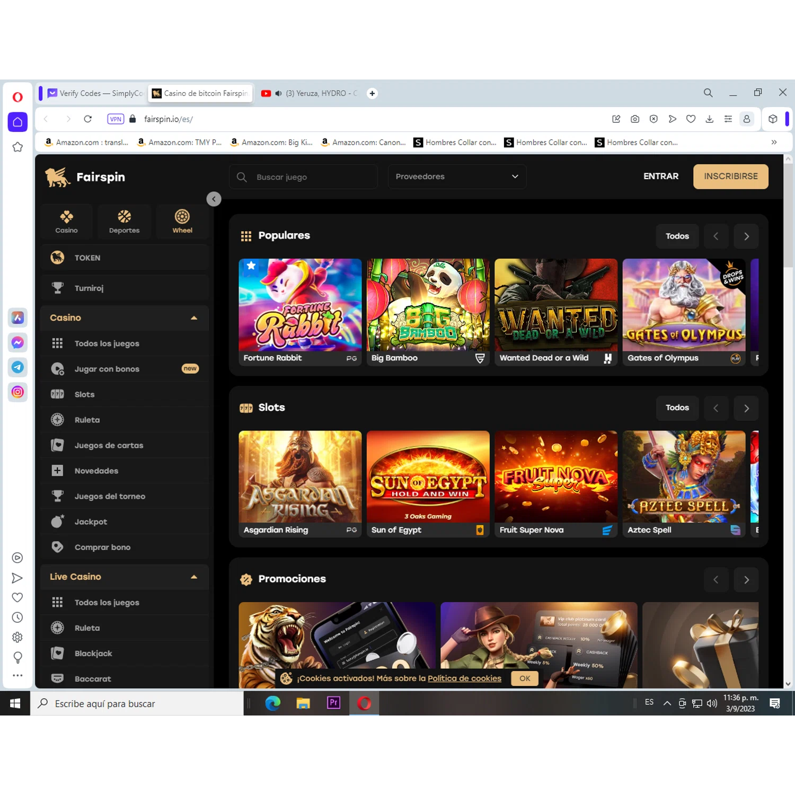Open the Gates of Olympus game thumbnail

click(684, 312)
